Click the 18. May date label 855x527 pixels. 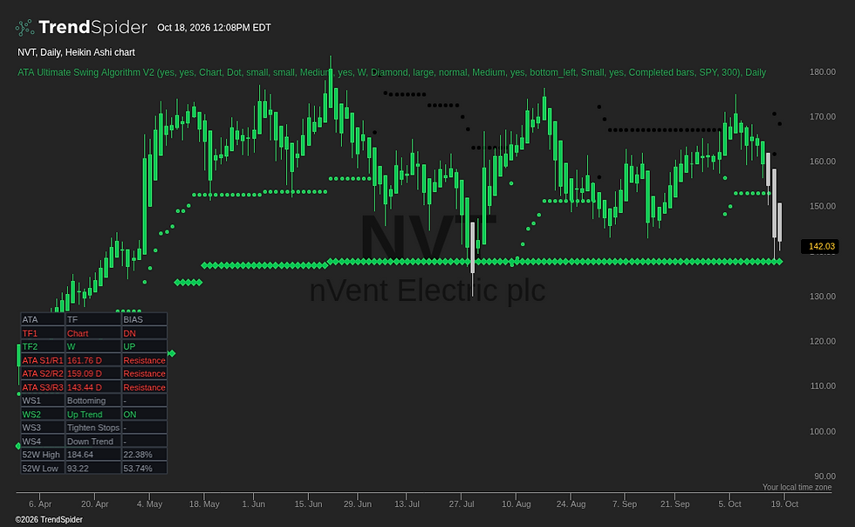click(204, 504)
